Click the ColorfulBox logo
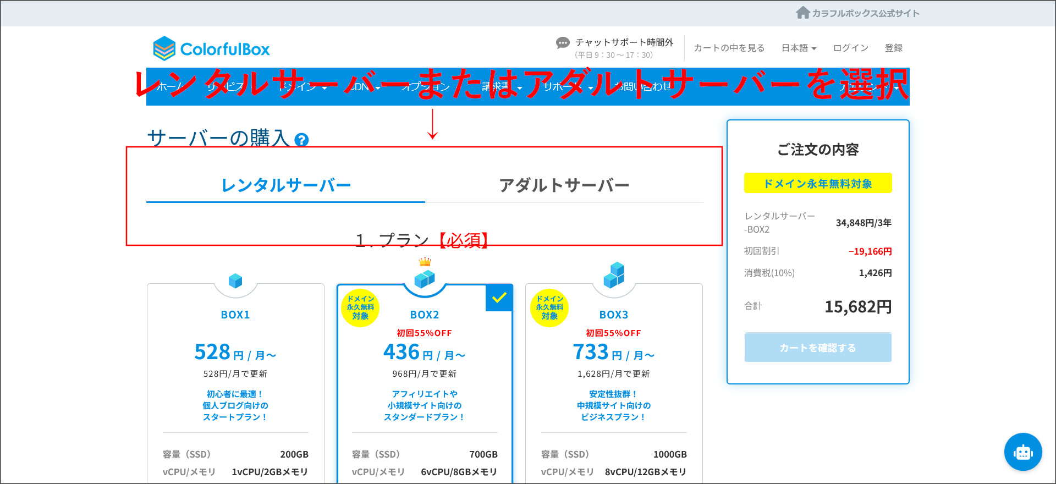Image resolution: width=1056 pixels, height=484 pixels. pyautogui.click(x=211, y=49)
